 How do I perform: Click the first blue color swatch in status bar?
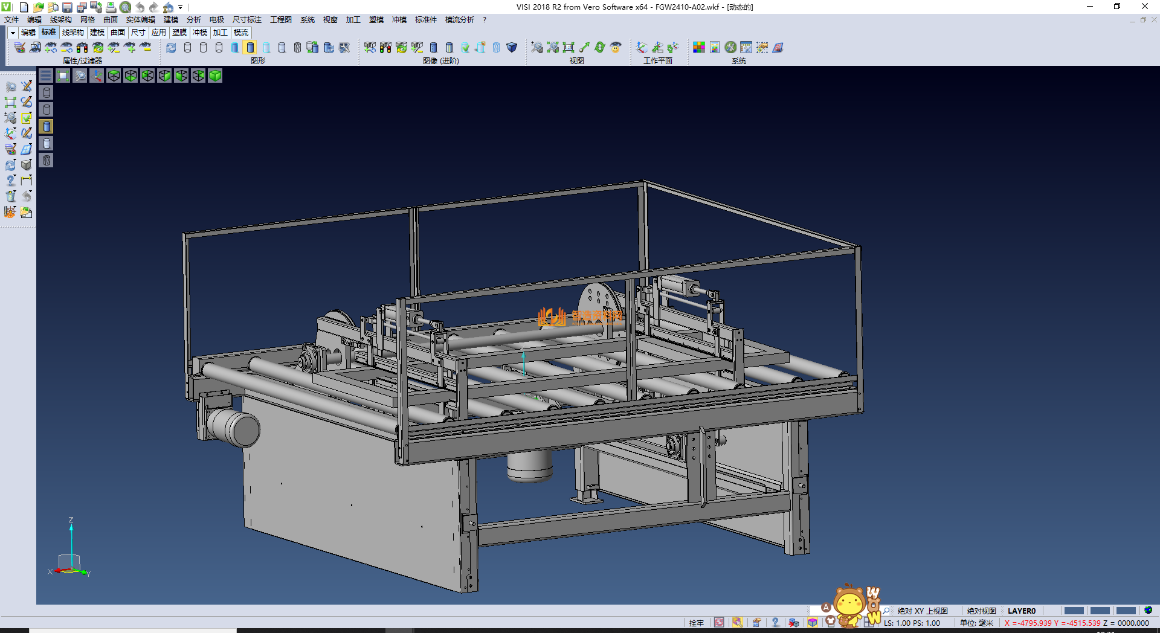[1074, 611]
